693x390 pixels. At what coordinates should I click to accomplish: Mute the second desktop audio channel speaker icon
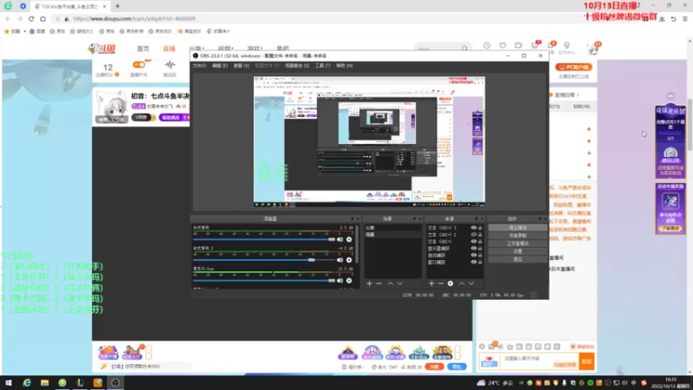pos(340,260)
